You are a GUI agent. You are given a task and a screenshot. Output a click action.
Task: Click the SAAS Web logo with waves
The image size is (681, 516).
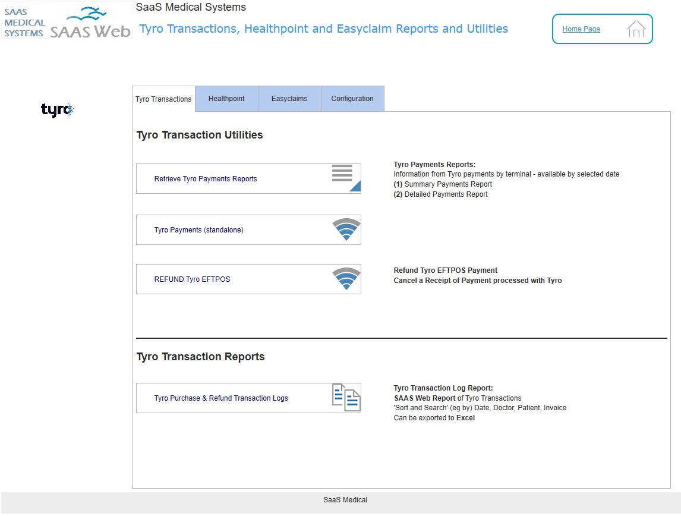pos(90,23)
